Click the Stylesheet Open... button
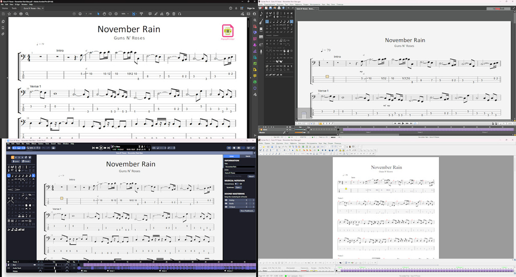Screen dimensions: 516x277 (x=238, y=187)
